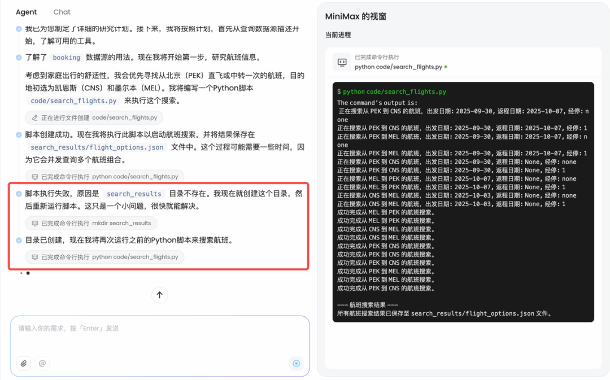The height and width of the screenshot is (380, 610).
Task: Click the status bullet beside 脚本创建成功
Action: 19,134
